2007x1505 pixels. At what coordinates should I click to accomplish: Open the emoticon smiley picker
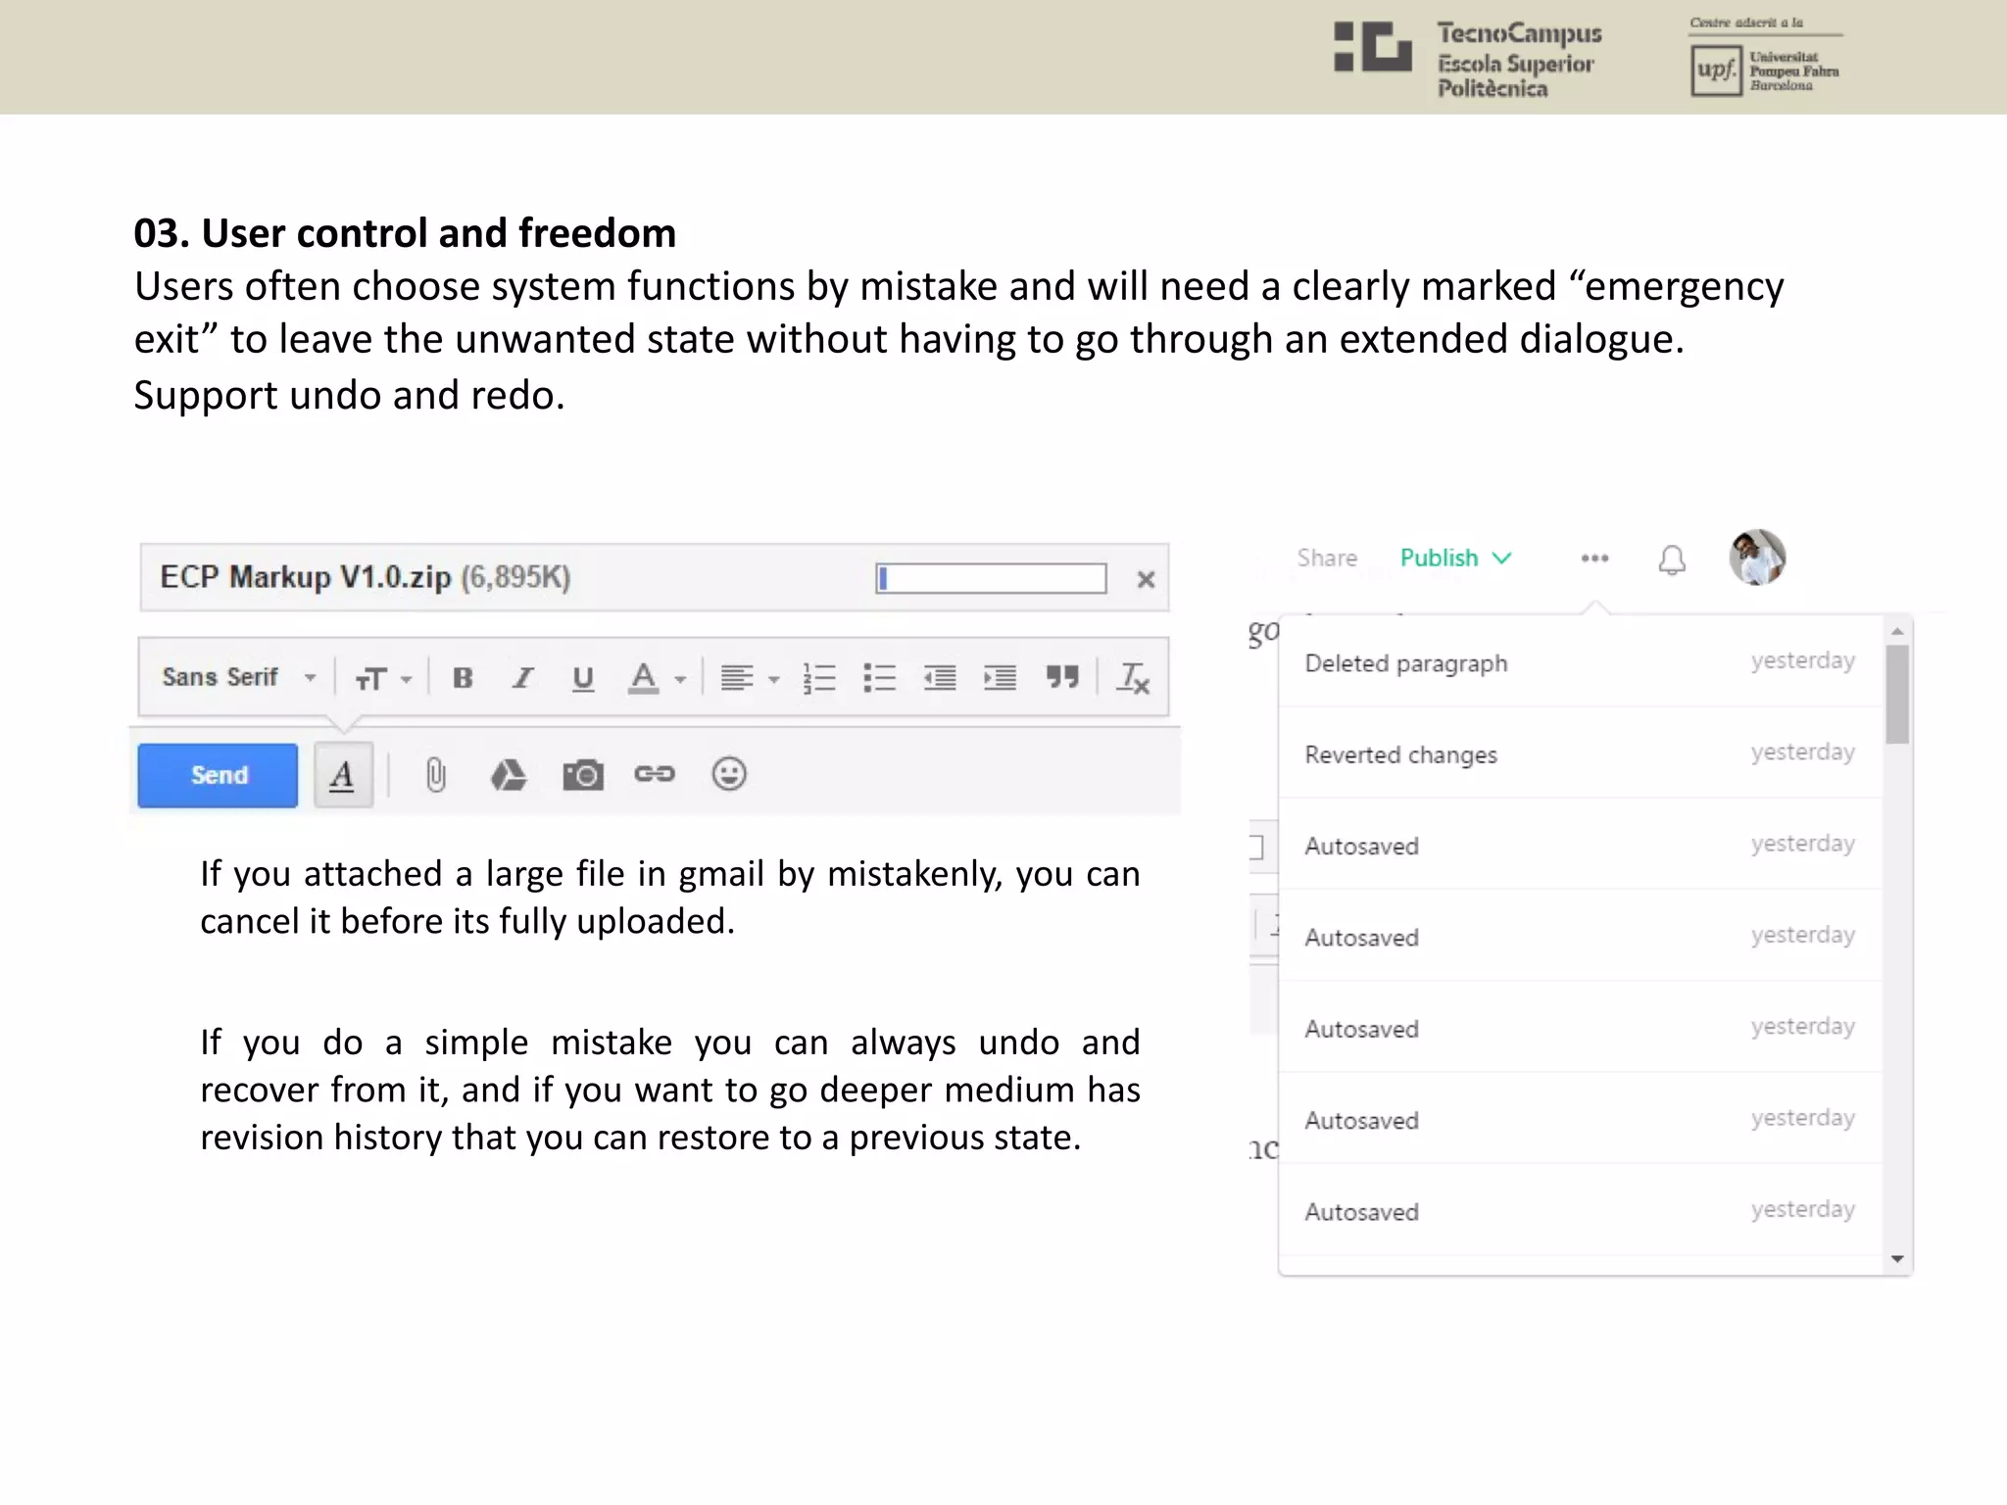(729, 774)
